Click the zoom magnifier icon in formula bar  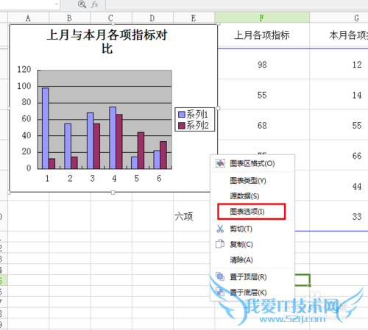pyautogui.click(x=82, y=4)
